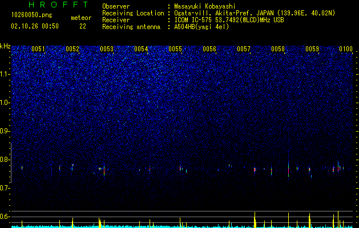
Task: Click the 1.0 kHz frequency label
Action: [x=5, y=103]
